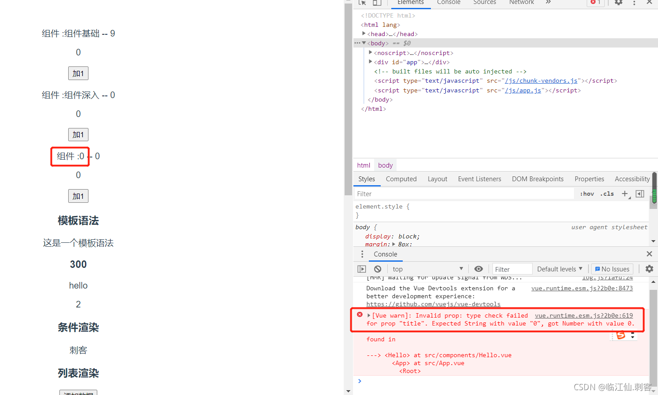Open the Default levels dropdown
The height and width of the screenshot is (395, 658).
click(559, 269)
